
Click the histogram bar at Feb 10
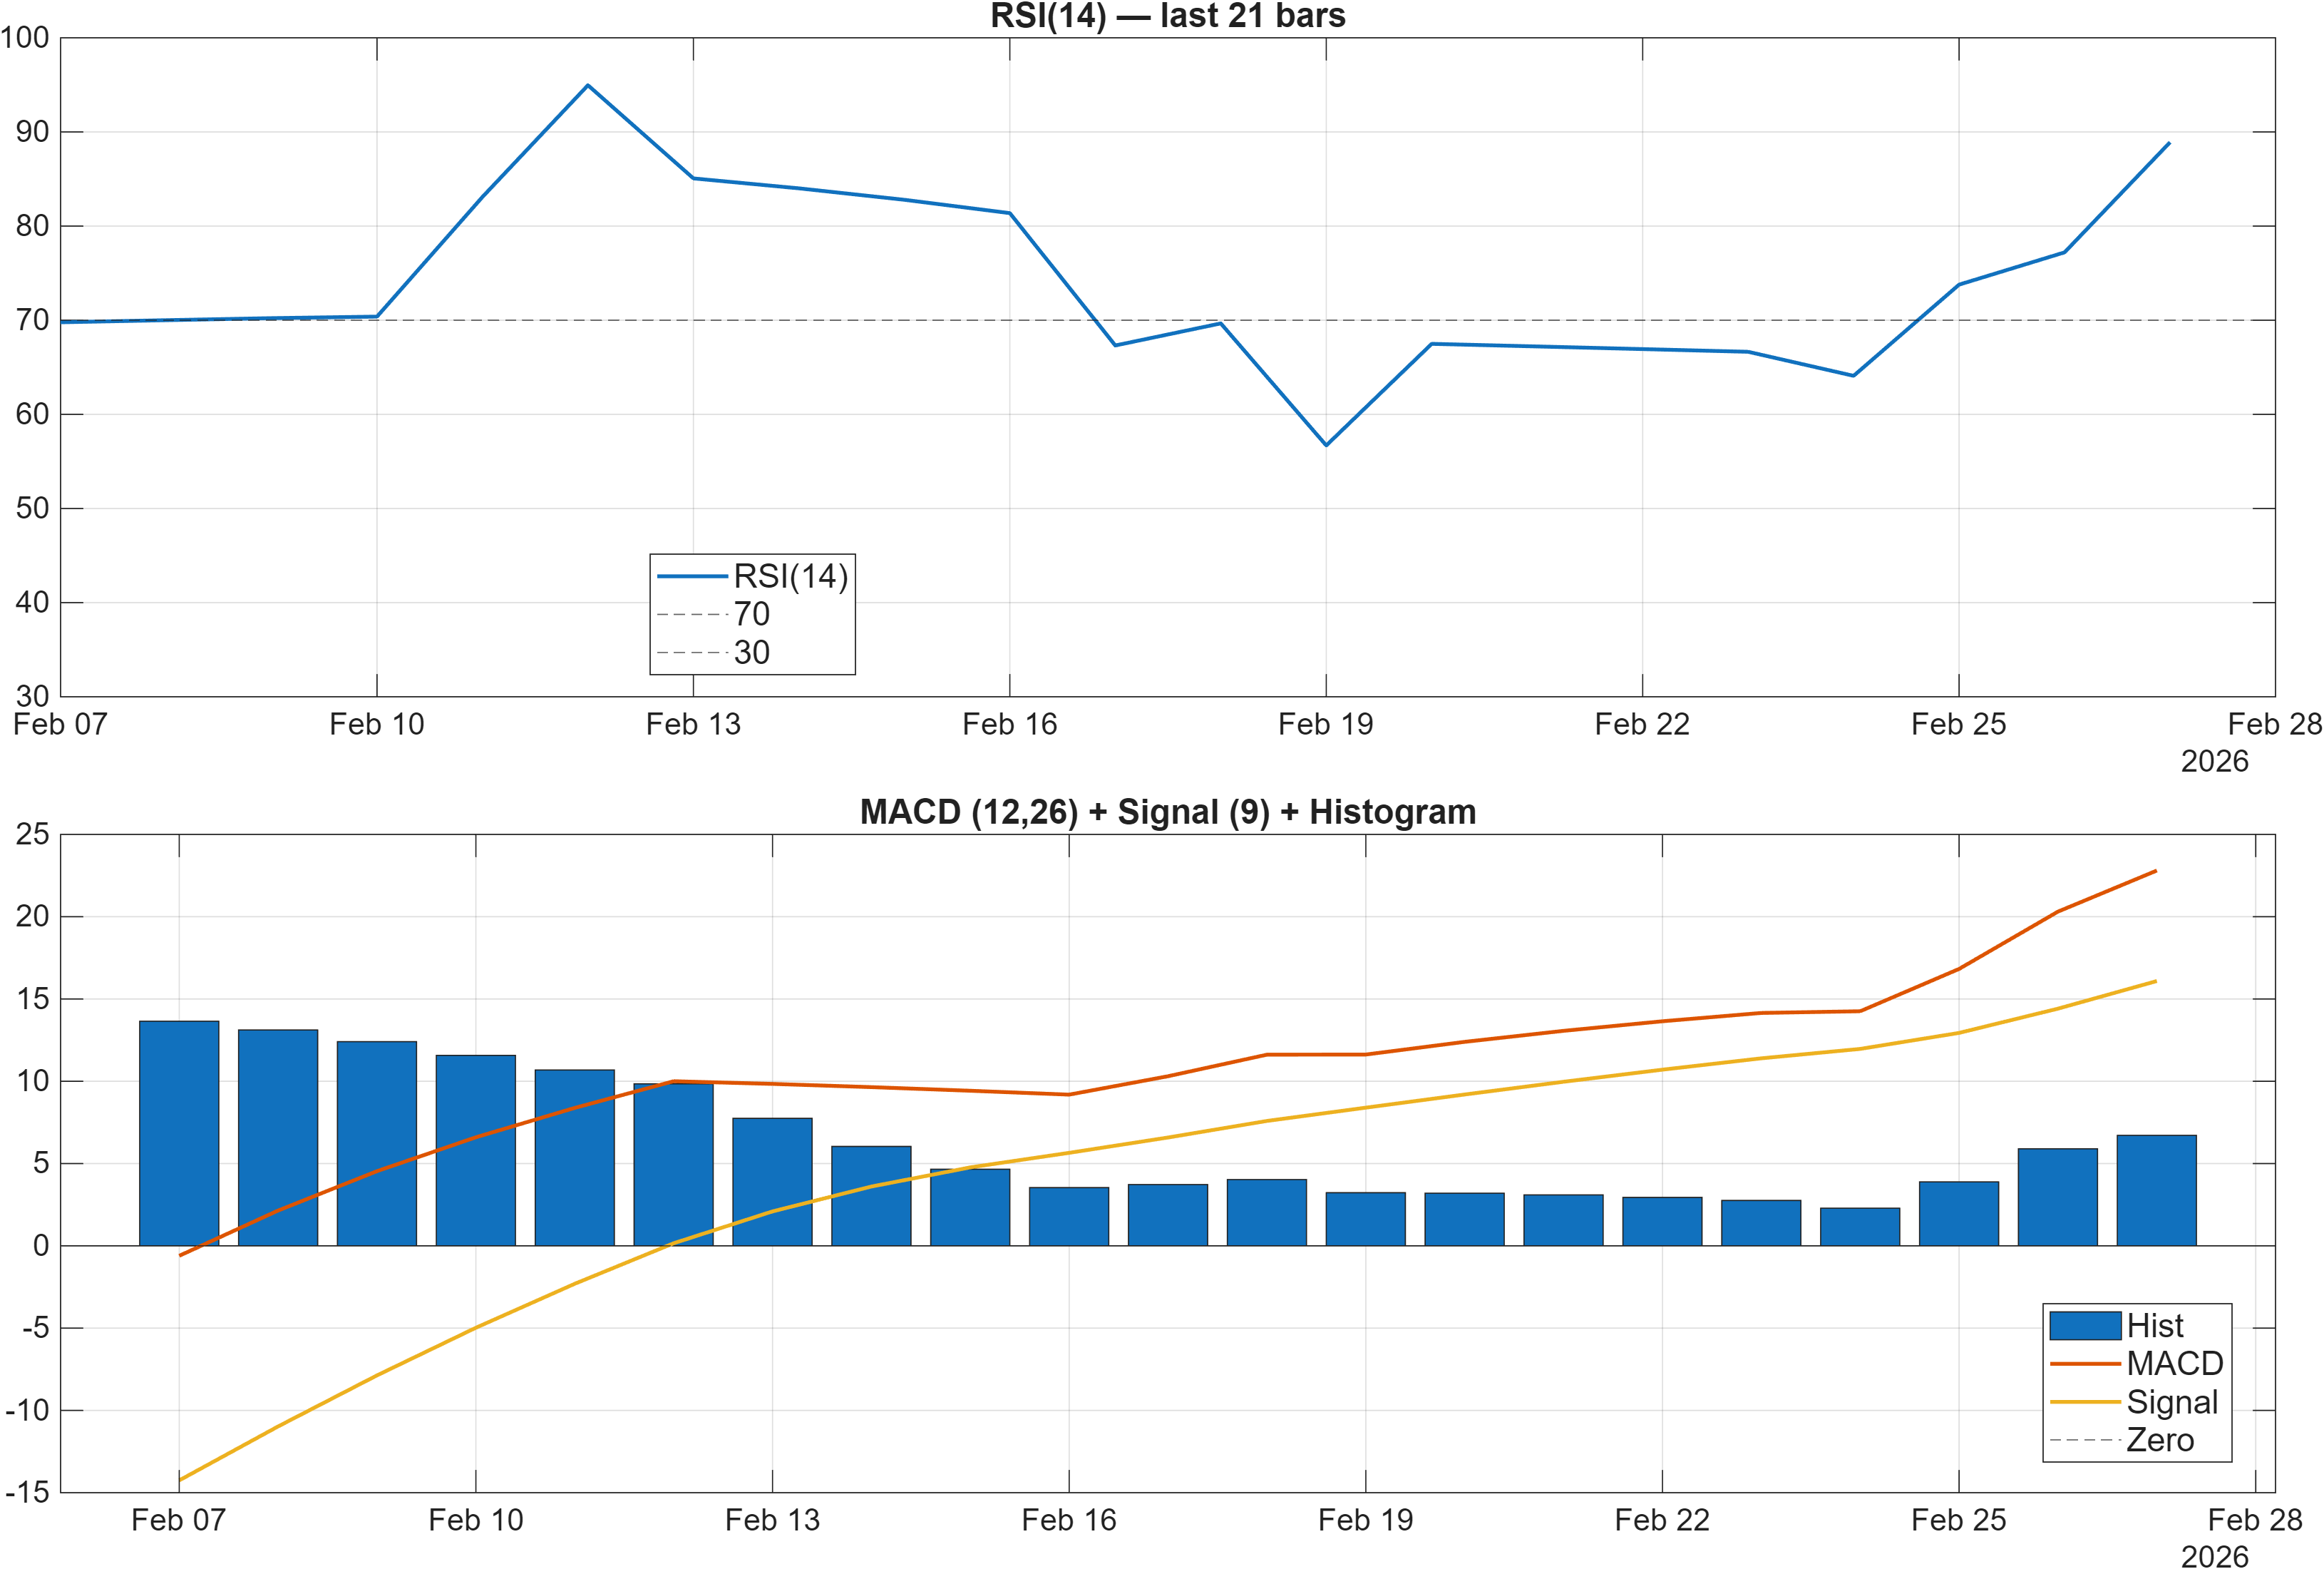(x=476, y=1151)
